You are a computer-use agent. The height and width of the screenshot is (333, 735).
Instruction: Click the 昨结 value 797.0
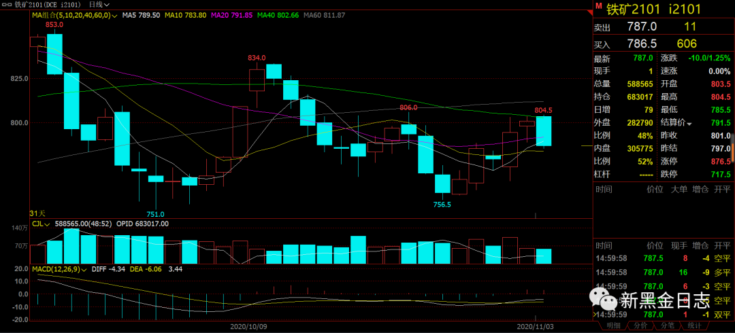[721, 149]
